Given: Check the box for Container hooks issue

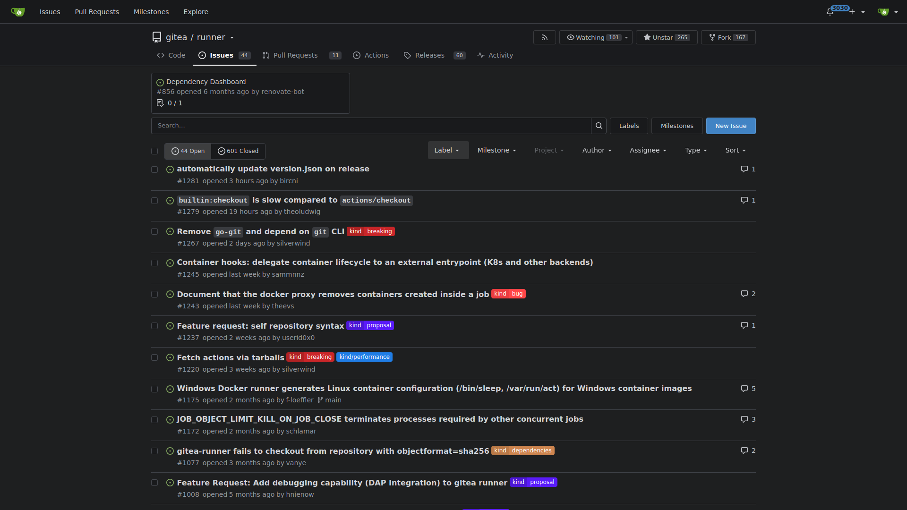Looking at the screenshot, I should pyautogui.click(x=154, y=263).
